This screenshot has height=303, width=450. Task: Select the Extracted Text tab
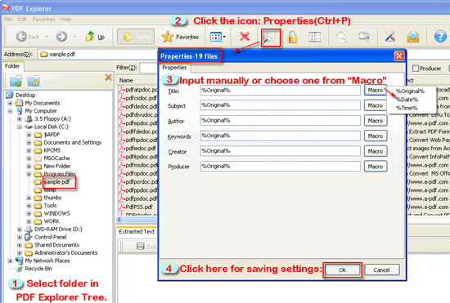point(137,231)
